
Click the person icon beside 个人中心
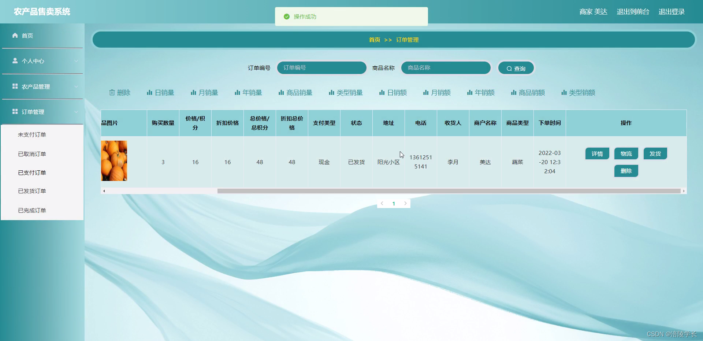(x=15, y=60)
